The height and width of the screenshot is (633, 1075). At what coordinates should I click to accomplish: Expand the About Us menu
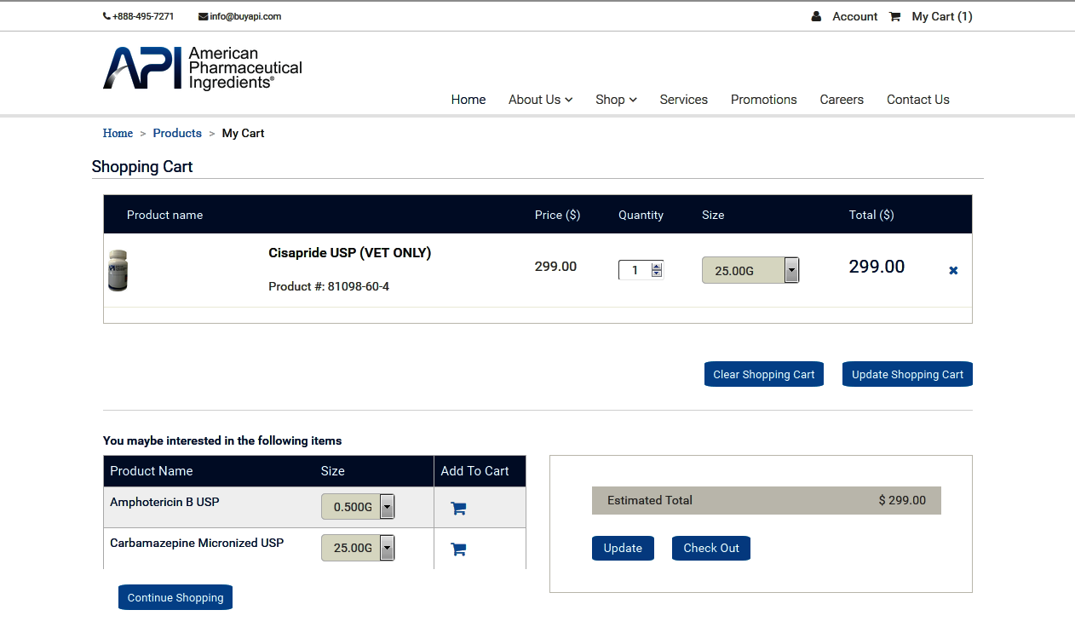(541, 100)
